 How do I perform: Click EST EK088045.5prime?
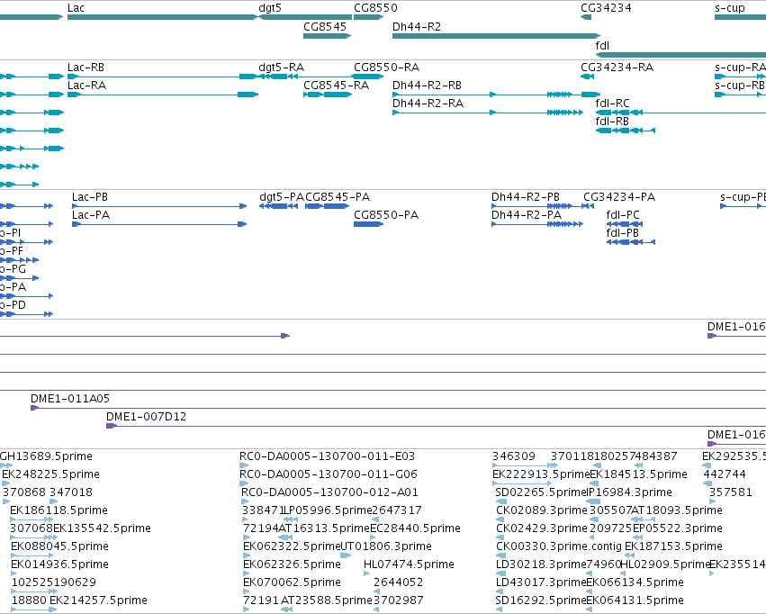pos(59,547)
